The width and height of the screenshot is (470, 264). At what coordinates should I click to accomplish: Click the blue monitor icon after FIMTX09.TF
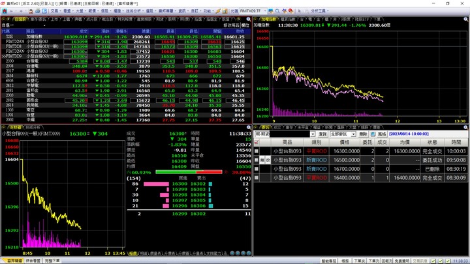pos(271,11)
